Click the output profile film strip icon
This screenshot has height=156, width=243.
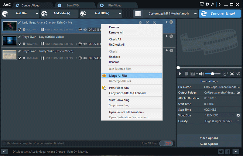click(138, 14)
